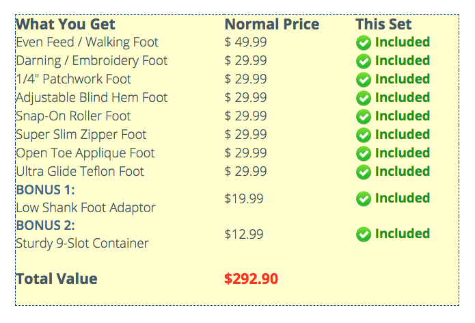Click checkmark icon for Super Slim Zipper Foot
Viewport: 475px width, 323px height.
[x=364, y=135]
